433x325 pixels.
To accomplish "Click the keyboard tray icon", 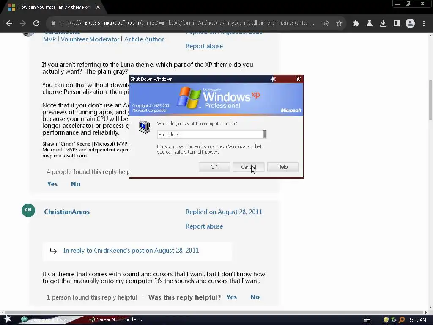I will [x=367, y=321].
